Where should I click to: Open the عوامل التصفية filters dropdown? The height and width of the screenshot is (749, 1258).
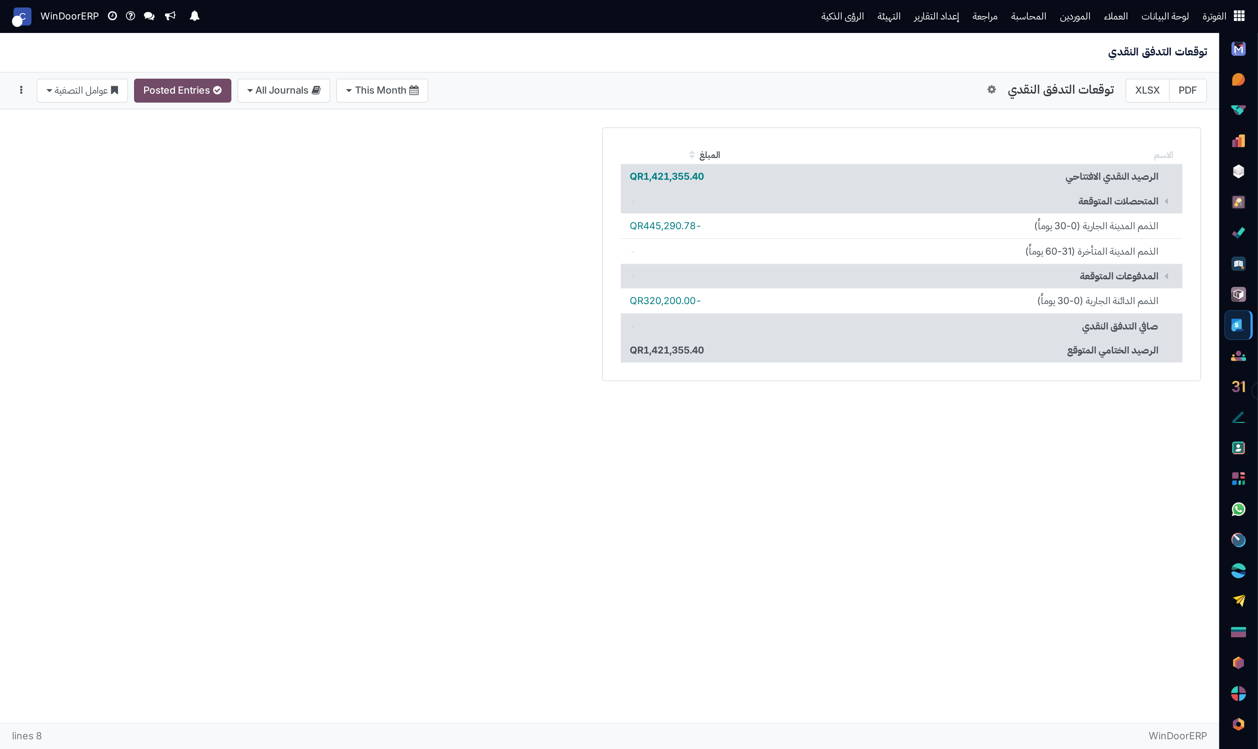[x=82, y=90]
